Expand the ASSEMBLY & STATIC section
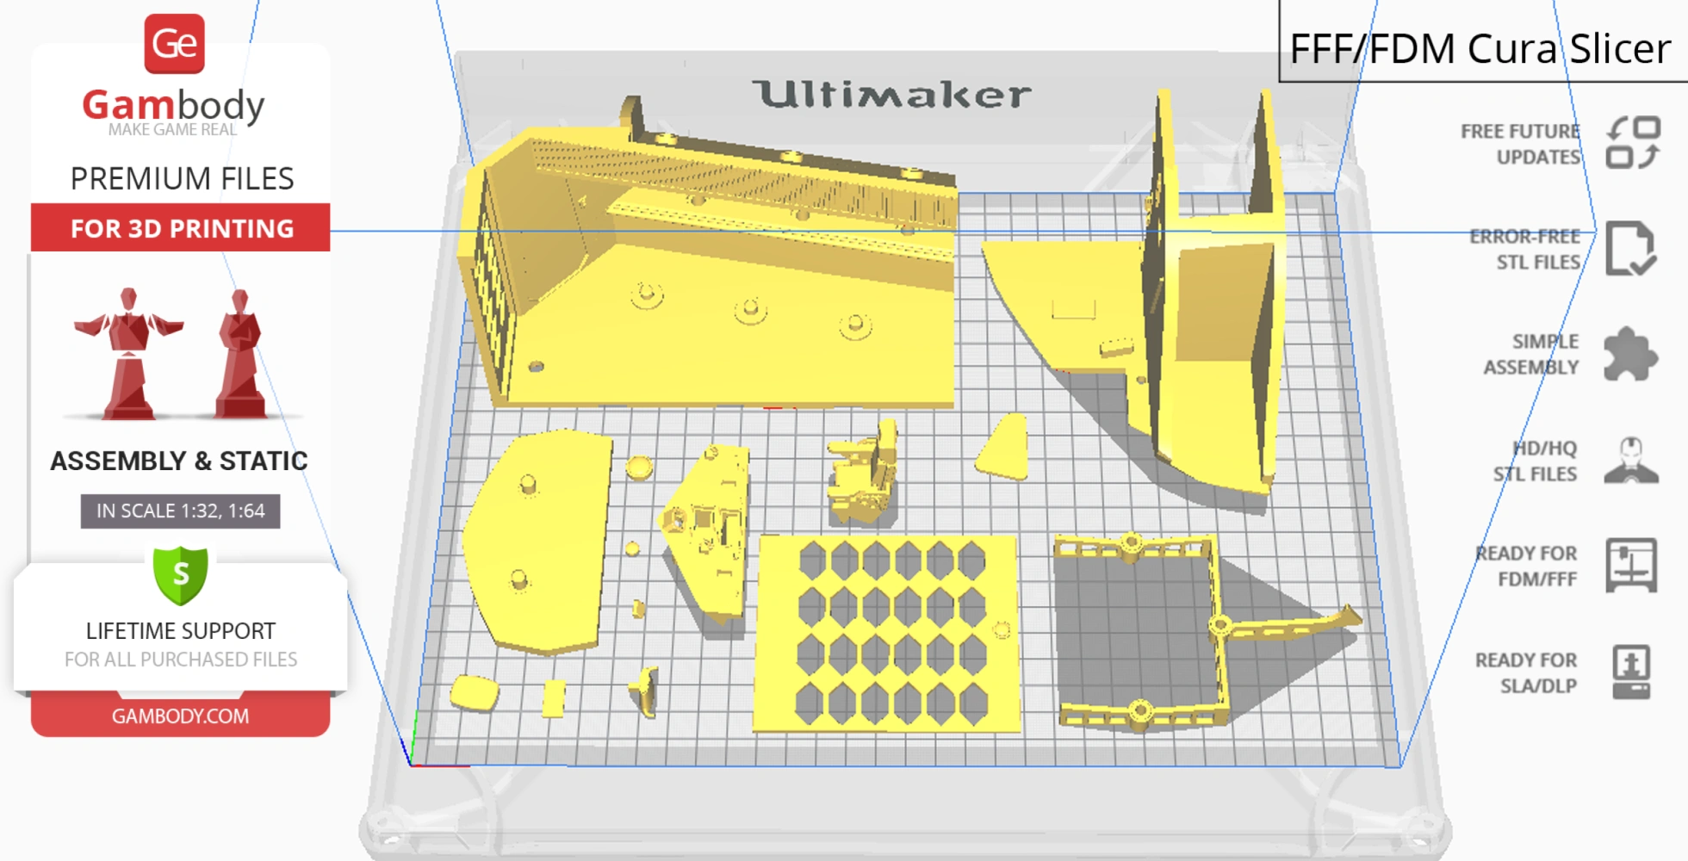Screen dimensions: 1688x861 [x=179, y=461]
